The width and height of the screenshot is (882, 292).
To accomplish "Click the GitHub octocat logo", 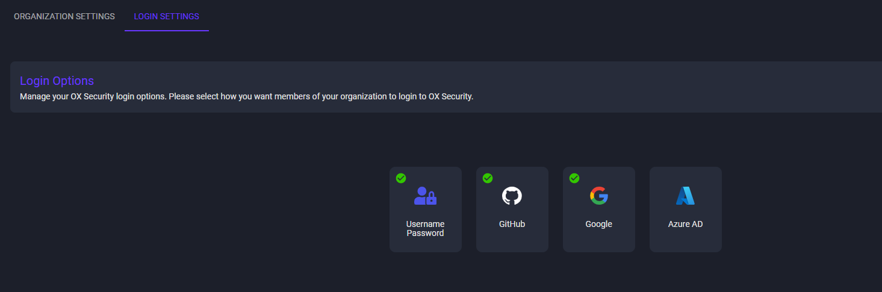I will 512,196.
